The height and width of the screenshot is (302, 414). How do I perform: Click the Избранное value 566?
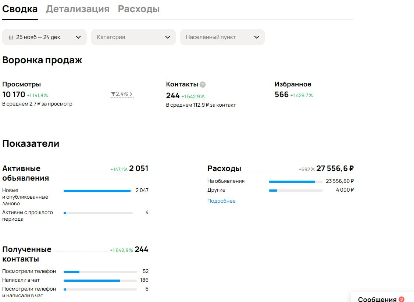click(282, 94)
